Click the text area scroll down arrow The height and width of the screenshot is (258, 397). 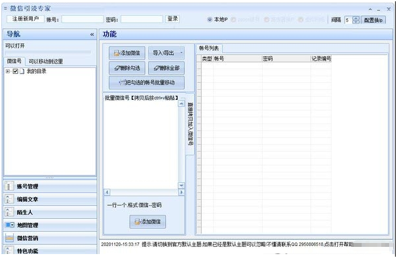(x=181, y=185)
